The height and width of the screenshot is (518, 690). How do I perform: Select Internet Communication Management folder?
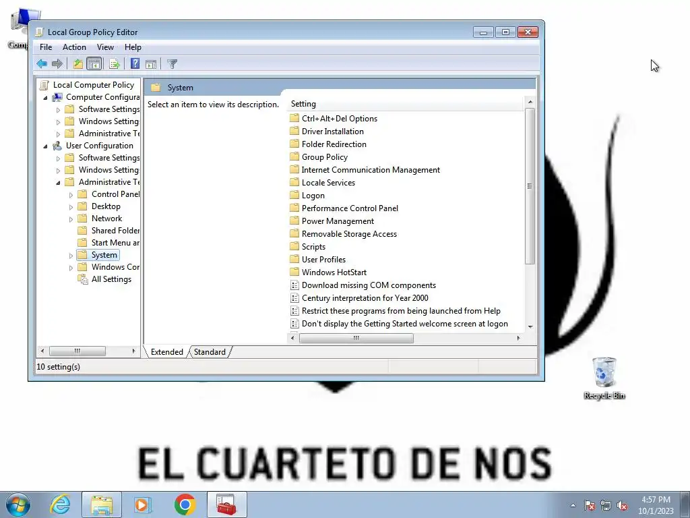click(x=371, y=169)
